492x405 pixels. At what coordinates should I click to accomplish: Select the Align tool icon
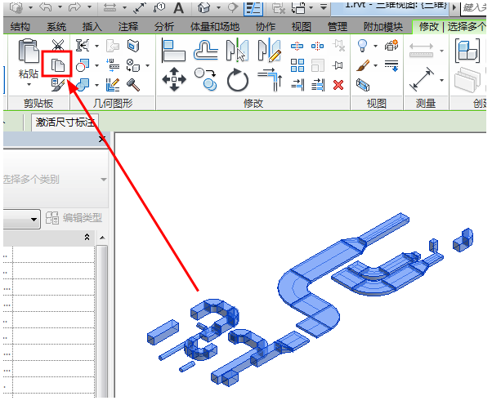click(174, 51)
